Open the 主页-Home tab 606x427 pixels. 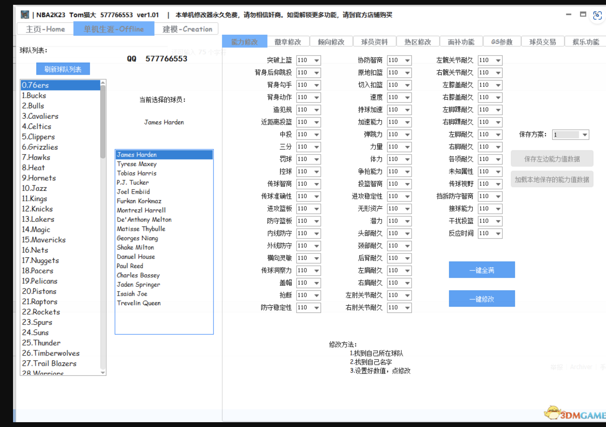pyautogui.click(x=45, y=29)
